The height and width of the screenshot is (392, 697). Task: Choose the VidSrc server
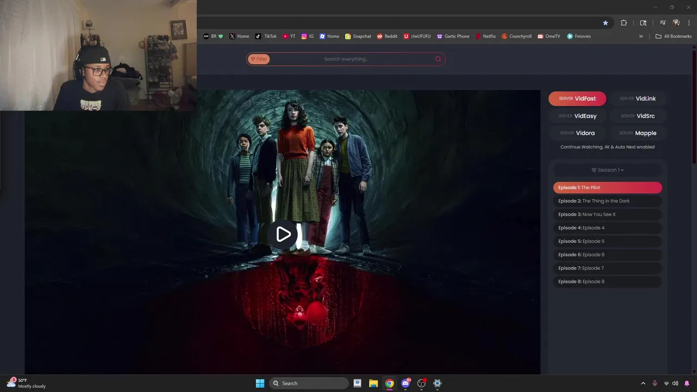point(638,116)
